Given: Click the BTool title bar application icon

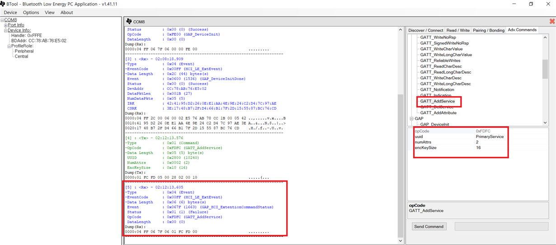Looking at the screenshot, I should click(2, 4).
